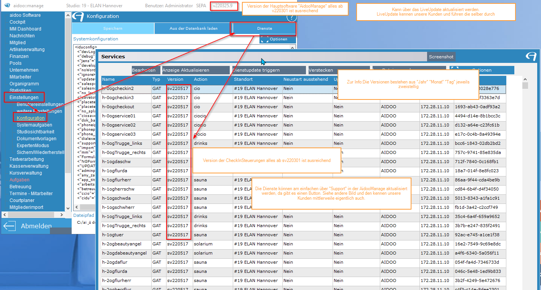Click the Speichern button
This screenshot has width=541, height=290.
(113, 29)
